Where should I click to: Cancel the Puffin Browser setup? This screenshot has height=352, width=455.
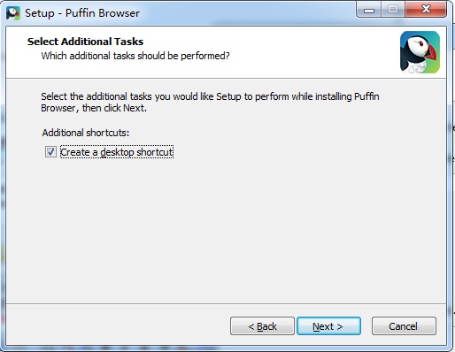(x=404, y=326)
